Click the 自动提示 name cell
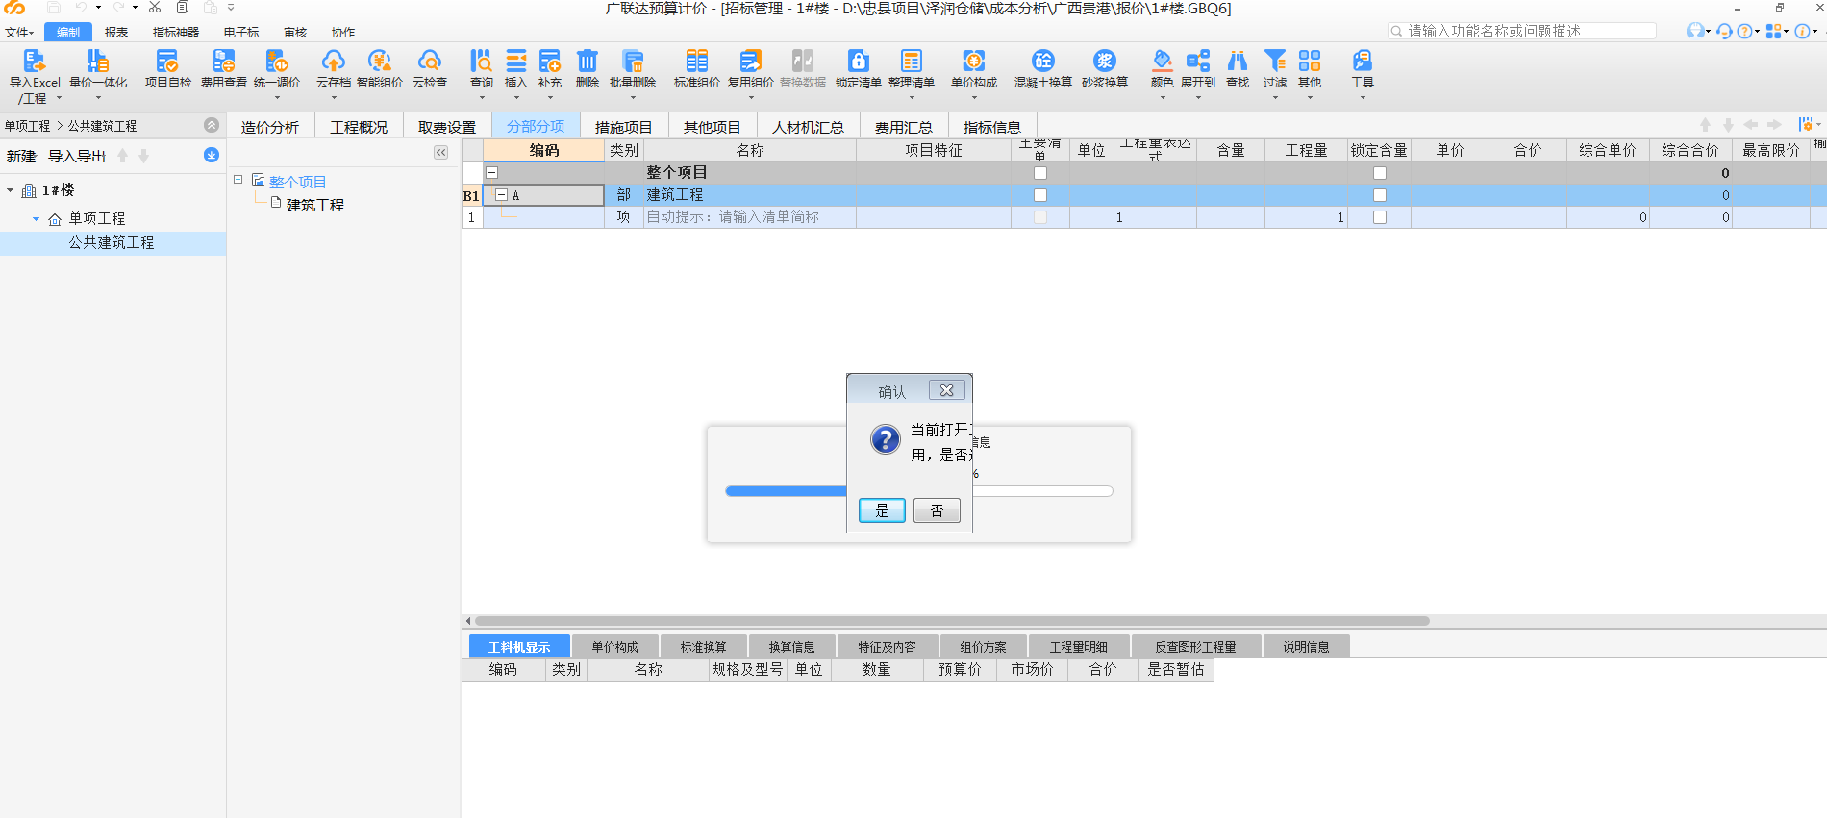This screenshot has width=1827, height=818. click(x=750, y=217)
